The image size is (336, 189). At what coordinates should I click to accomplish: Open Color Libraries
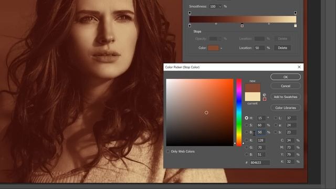[x=286, y=108]
